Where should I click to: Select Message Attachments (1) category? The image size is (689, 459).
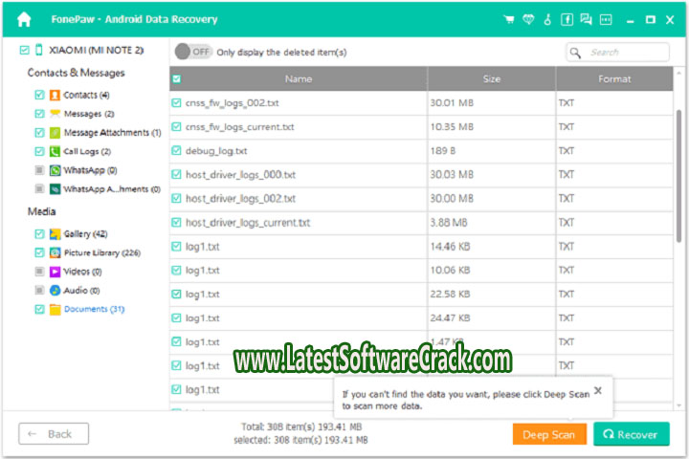[113, 133]
